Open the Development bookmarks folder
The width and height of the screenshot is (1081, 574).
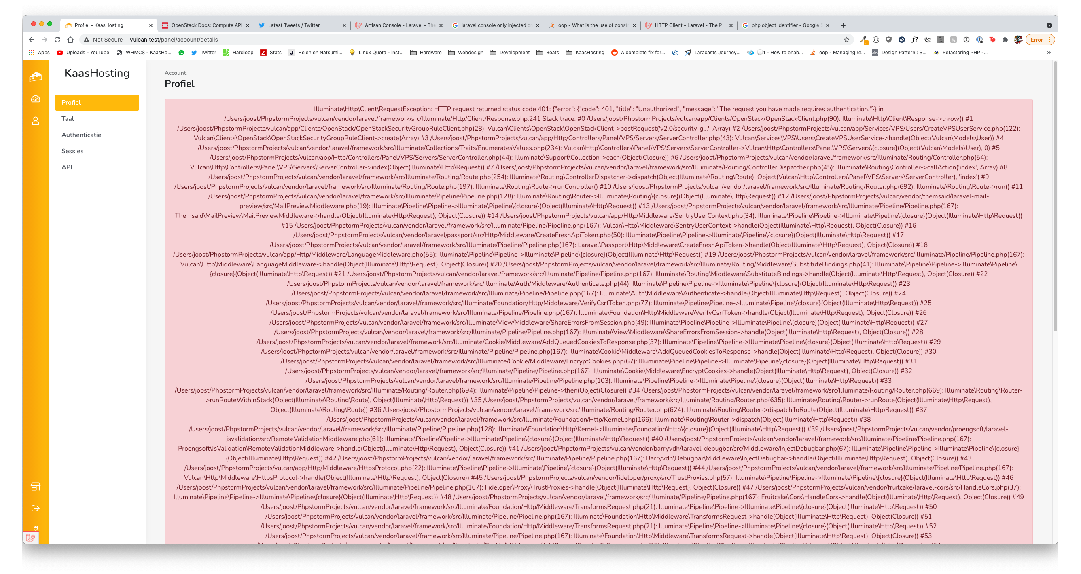(509, 53)
